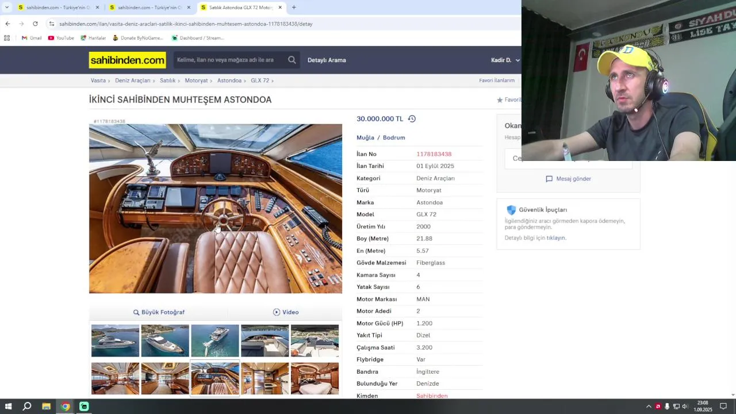Click the tıklayın security tips link
The height and width of the screenshot is (414, 736).
click(x=556, y=238)
